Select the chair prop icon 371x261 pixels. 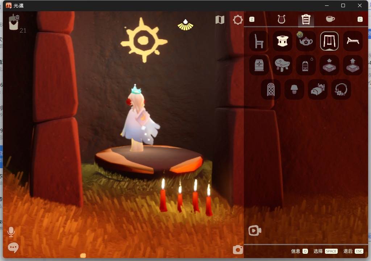click(259, 41)
